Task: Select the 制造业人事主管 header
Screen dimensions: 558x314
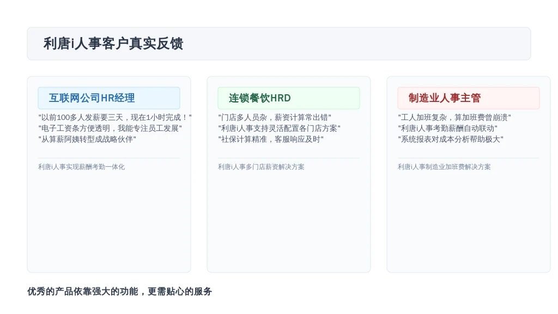Action: coord(468,98)
